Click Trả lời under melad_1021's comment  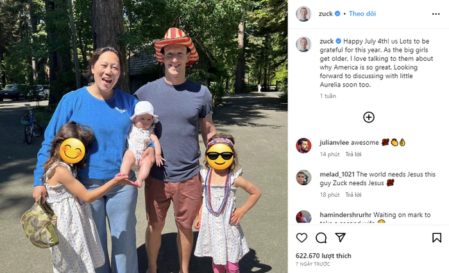coord(353,195)
